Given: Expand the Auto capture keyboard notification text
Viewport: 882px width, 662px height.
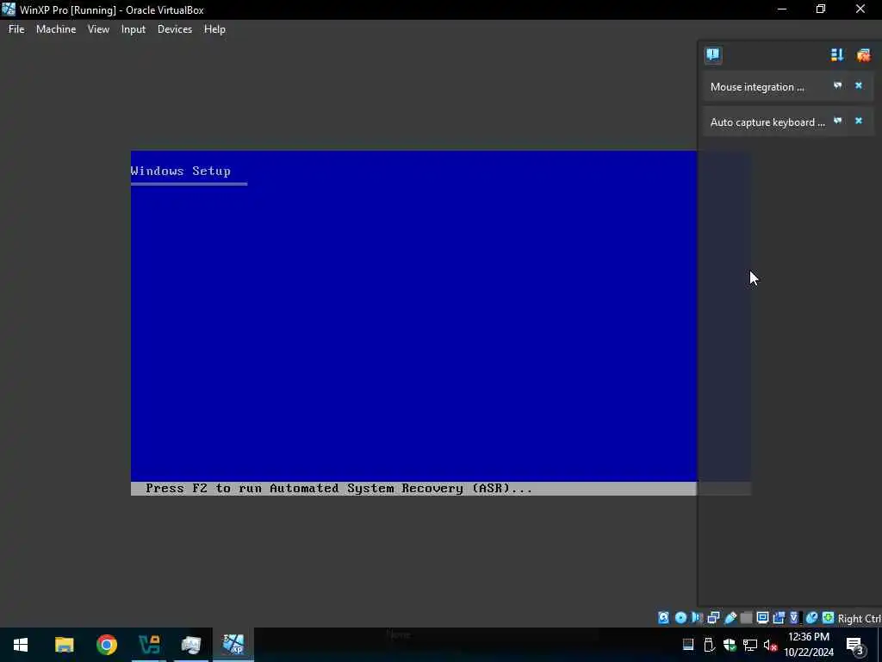Looking at the screenshot, I should [767, 122].
